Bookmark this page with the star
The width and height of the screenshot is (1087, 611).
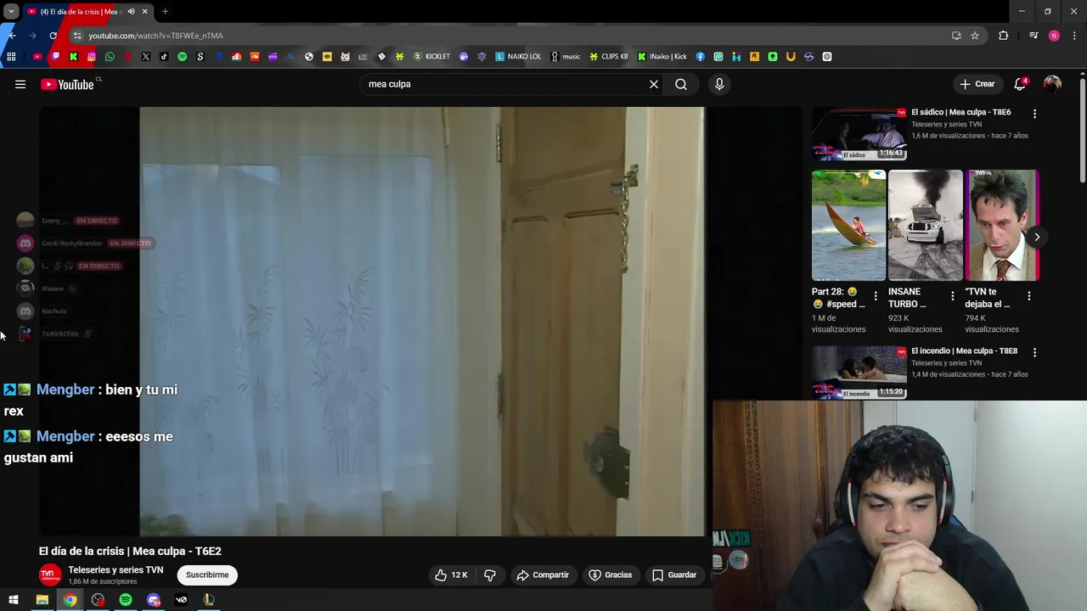click(x=975, y=36)
